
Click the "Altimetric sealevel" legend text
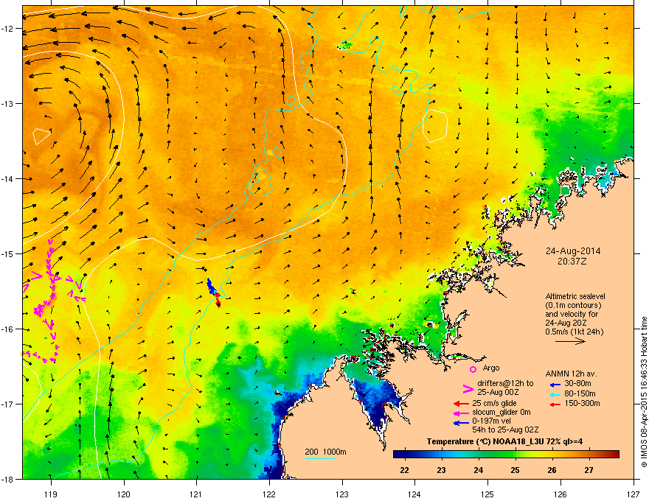tap(575, 296)
